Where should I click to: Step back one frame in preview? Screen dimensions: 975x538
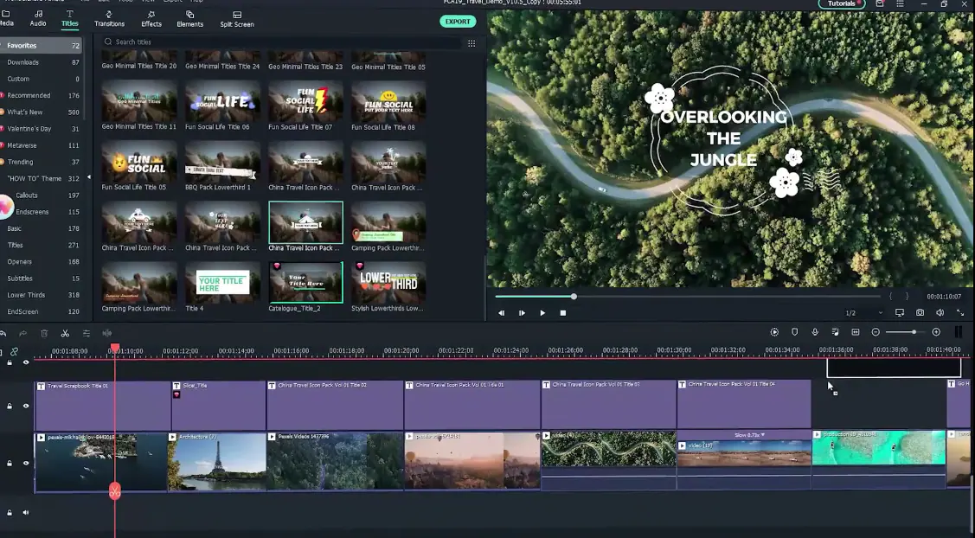(x=501, y=313)
